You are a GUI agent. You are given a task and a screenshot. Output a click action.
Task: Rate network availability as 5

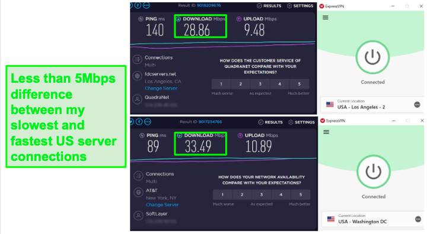click(x=301, y=194)
